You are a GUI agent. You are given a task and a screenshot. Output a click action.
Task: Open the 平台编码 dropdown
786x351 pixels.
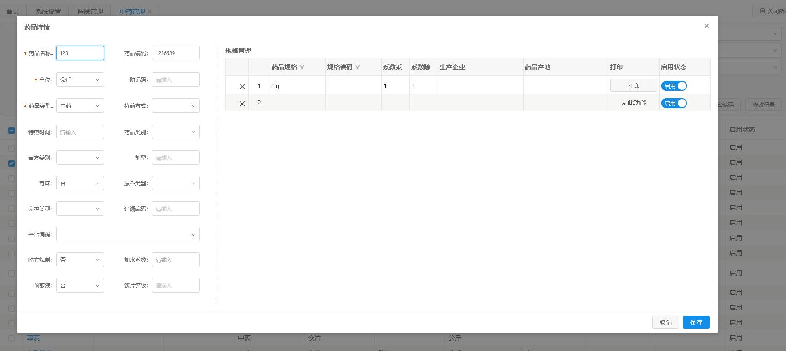pyautogui.click(x=128, y=234)
